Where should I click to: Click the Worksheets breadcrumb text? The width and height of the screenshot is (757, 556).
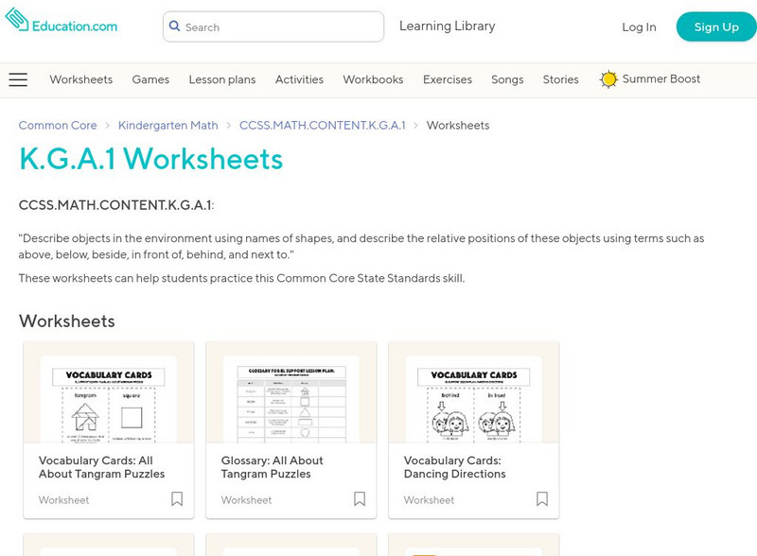458,126
